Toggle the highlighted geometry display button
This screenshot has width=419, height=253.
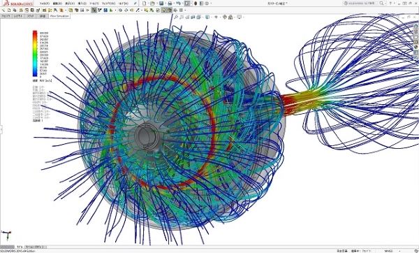(x=169, y=10)
